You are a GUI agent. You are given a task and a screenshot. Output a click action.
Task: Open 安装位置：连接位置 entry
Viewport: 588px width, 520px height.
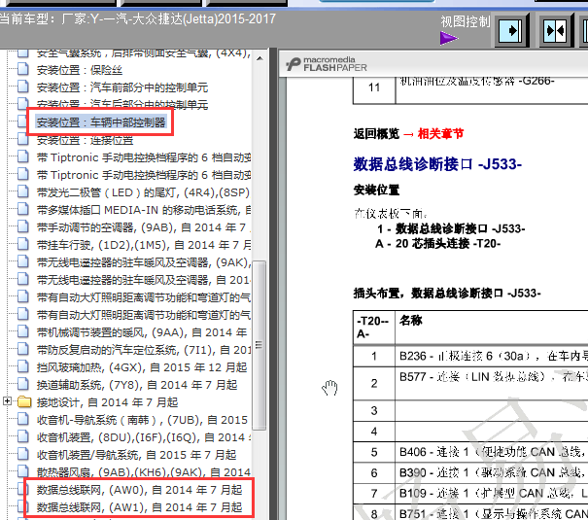pyautogui.click(x=86, y=140)
